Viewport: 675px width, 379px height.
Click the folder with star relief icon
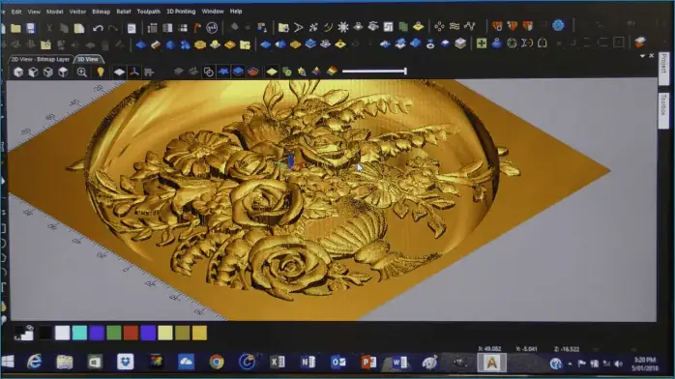point(245,44)
